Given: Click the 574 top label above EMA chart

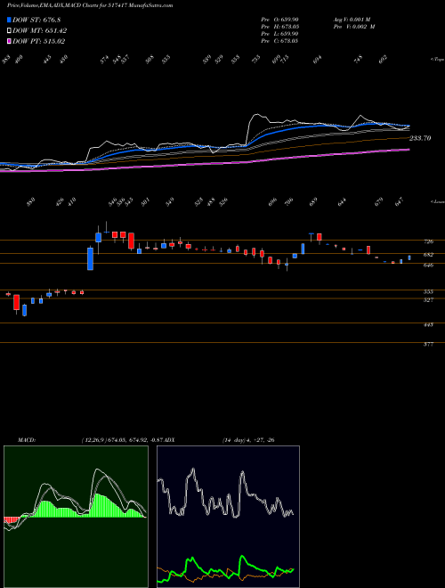Looking at the screenshot, I should [104, 60].
